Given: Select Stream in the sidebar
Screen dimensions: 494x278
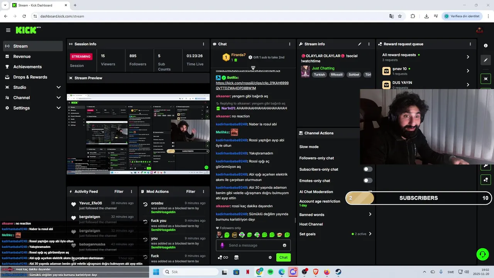Looking at the screenshot, I should point(33,46).
